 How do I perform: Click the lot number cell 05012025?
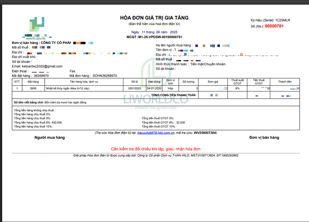(x=135, y=88)
